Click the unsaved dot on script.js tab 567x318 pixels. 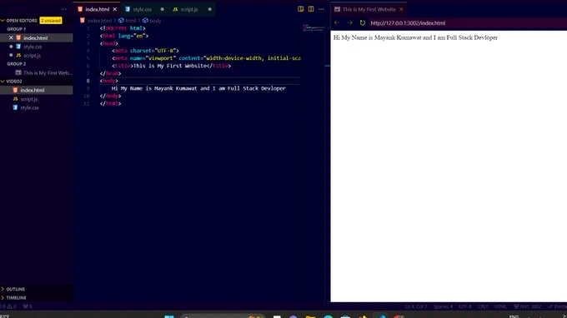[210, 9]
